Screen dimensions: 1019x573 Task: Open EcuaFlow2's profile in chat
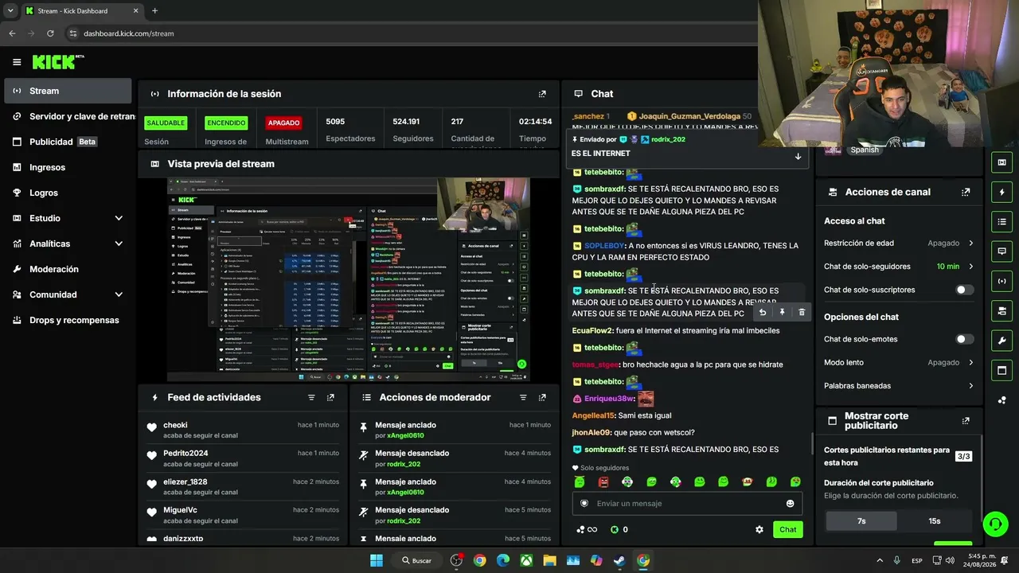pyautogui.click(x=592, y=330)
